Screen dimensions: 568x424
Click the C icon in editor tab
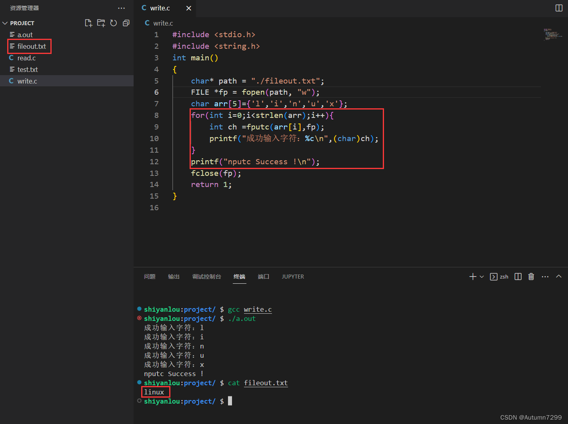[144, 8]
